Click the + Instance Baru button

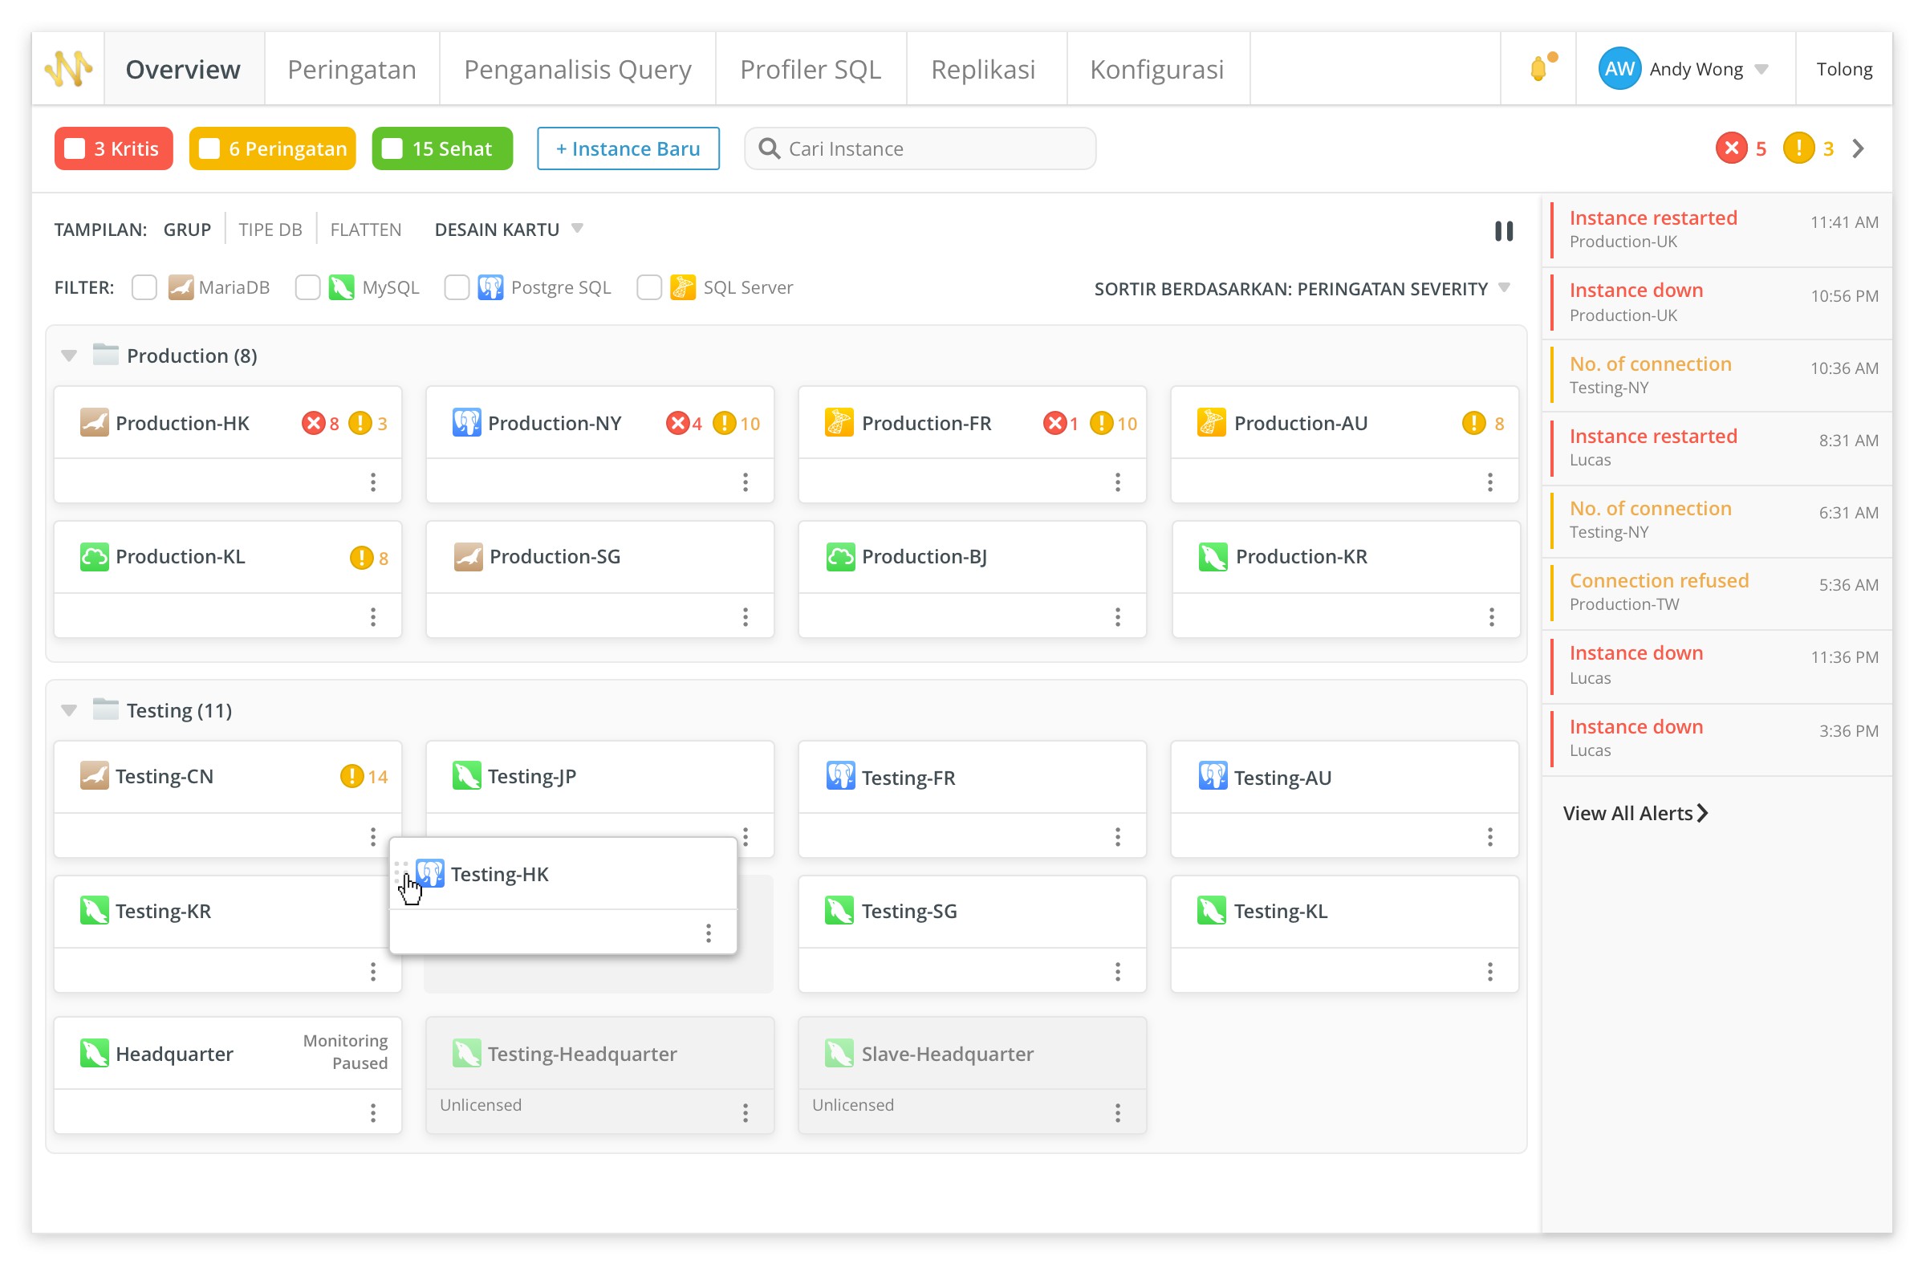click(x=628, y=149)
